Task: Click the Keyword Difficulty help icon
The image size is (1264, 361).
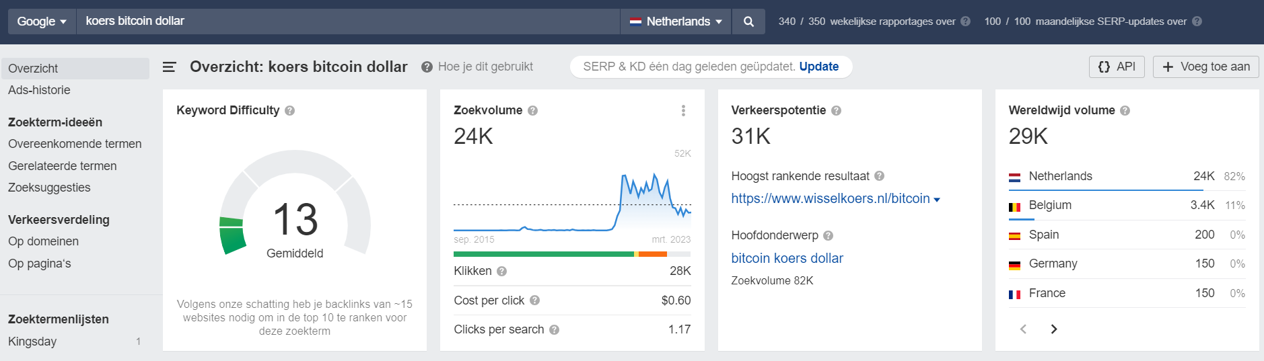Action: [289, 110]
